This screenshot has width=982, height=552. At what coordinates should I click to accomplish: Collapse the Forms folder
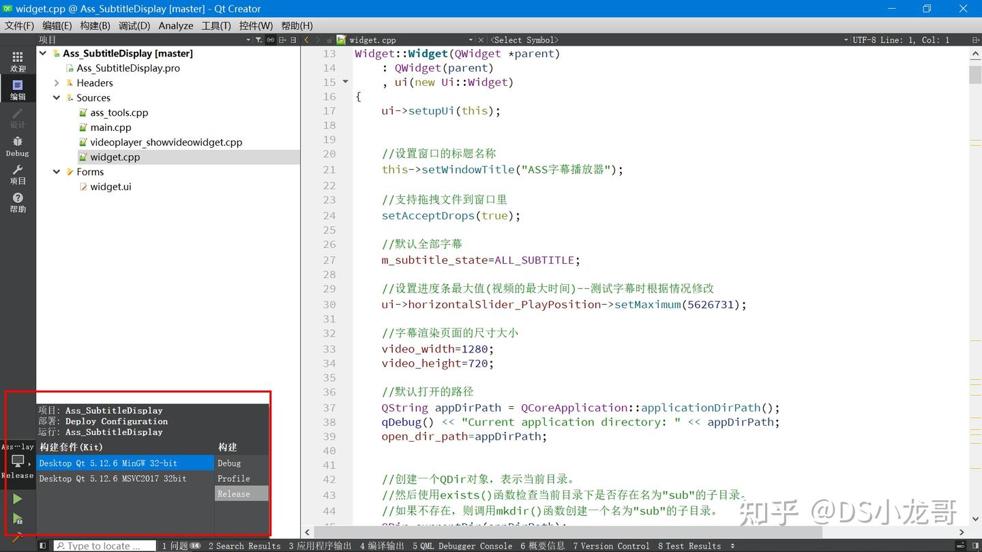57,172
